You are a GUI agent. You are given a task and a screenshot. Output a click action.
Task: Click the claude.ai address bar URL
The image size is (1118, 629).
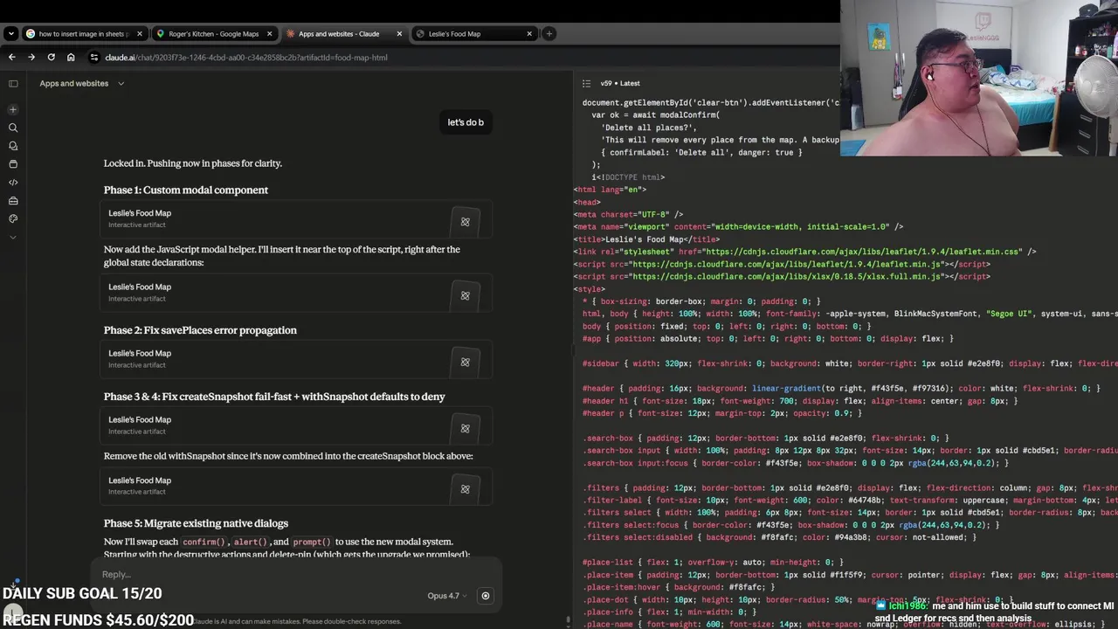[246, 58]
